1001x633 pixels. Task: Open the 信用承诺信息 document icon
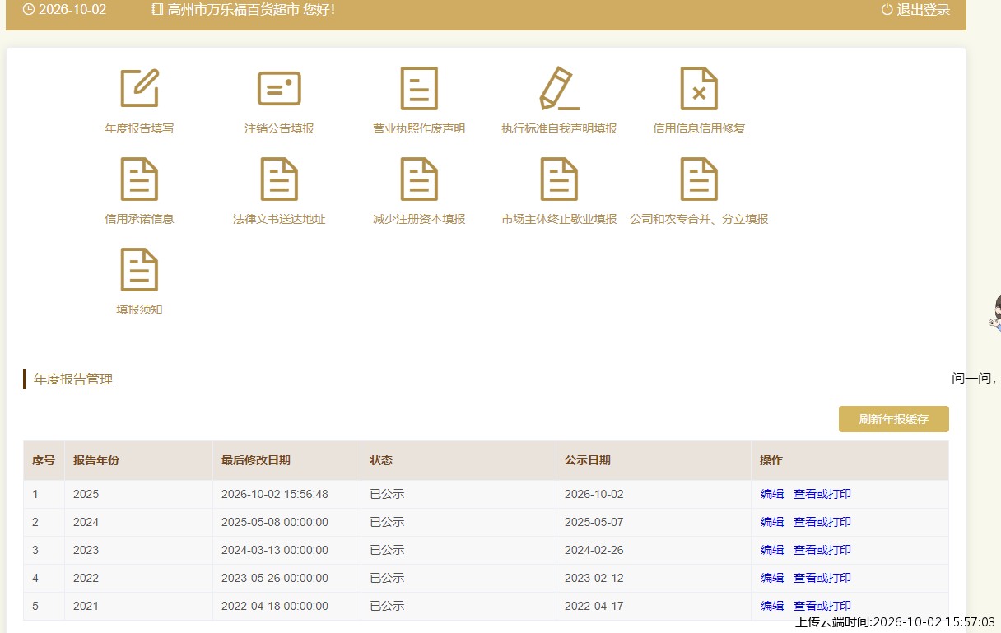[x=139, y=179]
